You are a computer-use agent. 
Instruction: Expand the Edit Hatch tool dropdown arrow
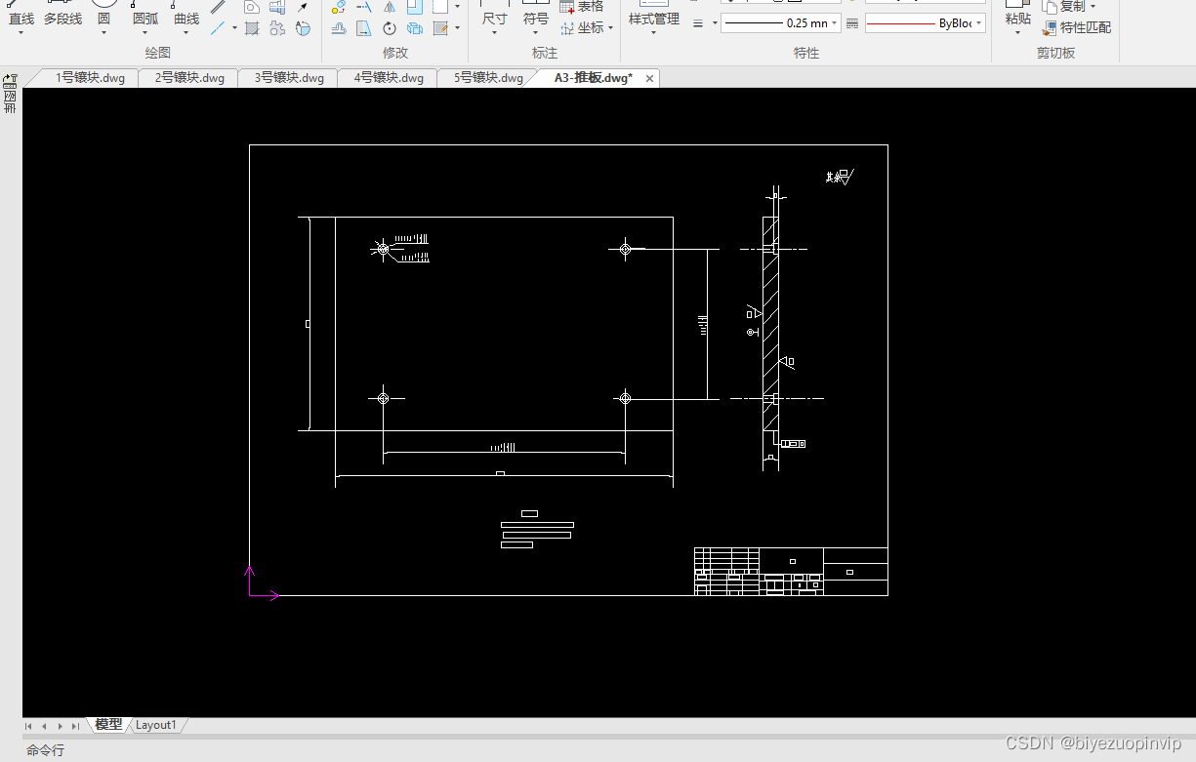(457, 28)
